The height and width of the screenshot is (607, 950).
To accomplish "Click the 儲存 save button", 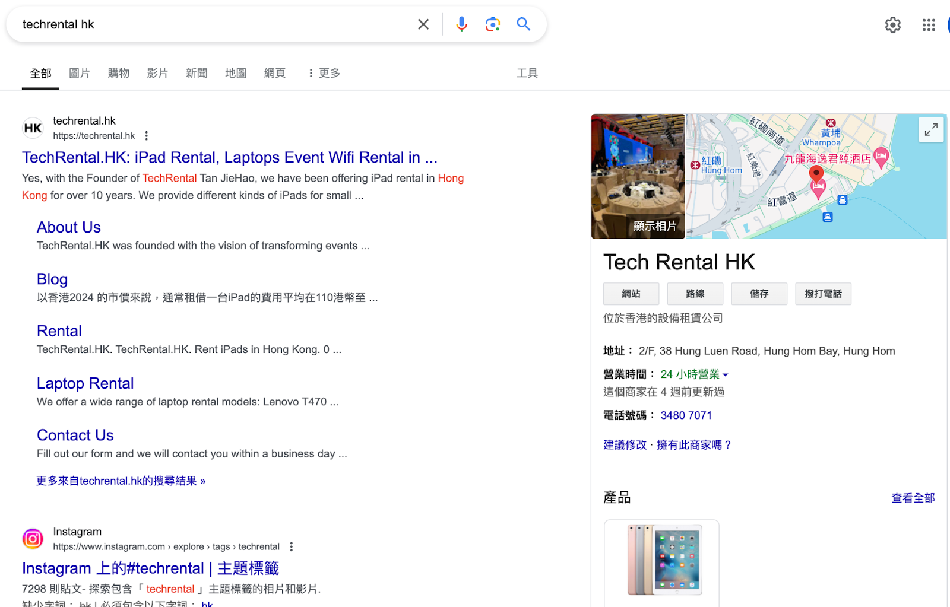I will pos(759,294).
